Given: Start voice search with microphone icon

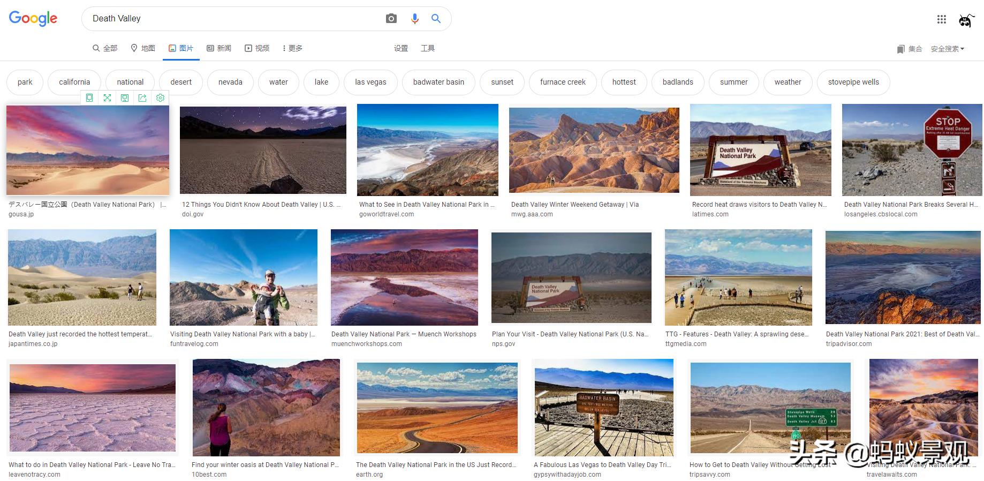Looking at the screenshot, I should [x=414, y=19].
